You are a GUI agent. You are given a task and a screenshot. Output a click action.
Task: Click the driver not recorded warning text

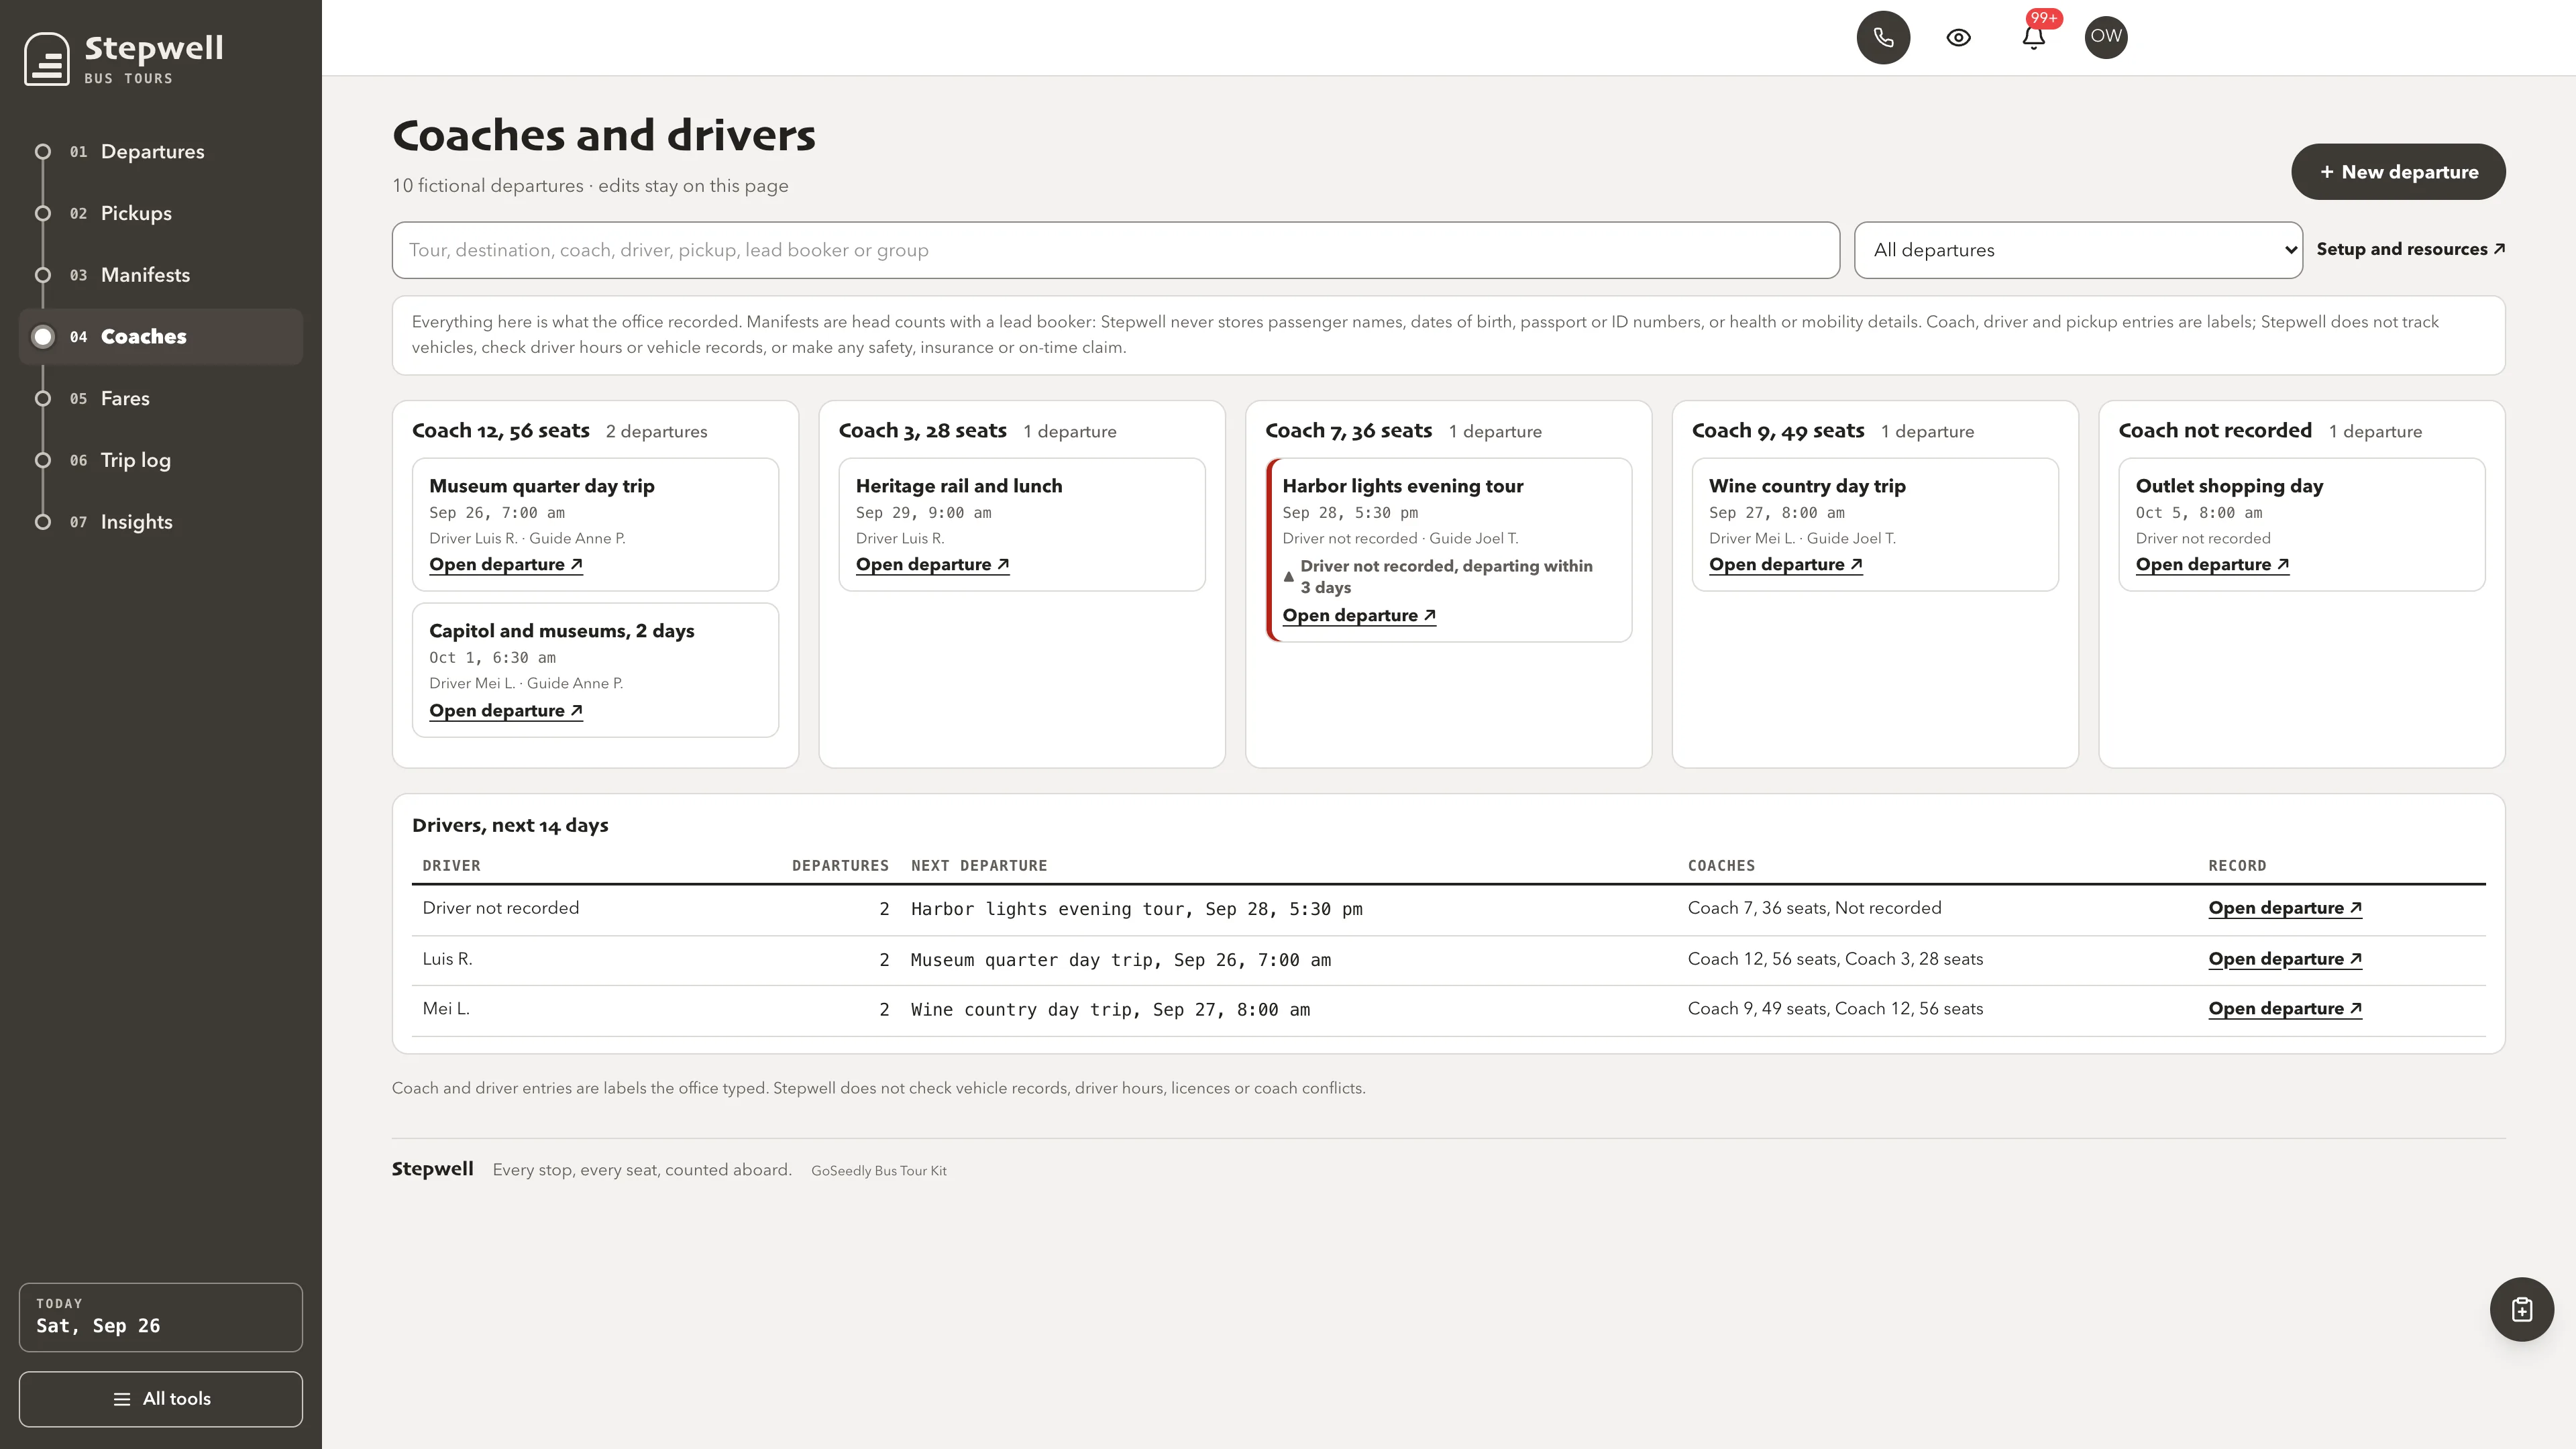pos(1446,577)
